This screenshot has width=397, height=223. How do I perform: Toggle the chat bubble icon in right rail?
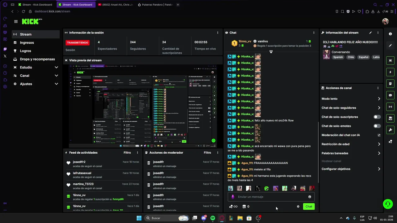click(x=390, y=95)
